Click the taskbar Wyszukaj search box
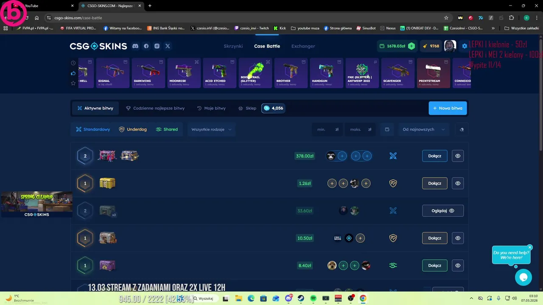543x305 pixels. 206,298
